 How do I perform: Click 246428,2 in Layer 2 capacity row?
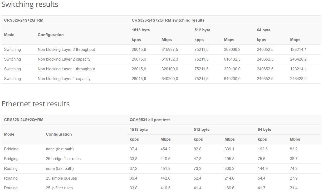tap(298, 59)
